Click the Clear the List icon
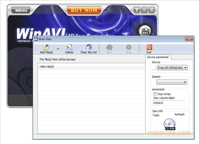 (x=89, y=47)
